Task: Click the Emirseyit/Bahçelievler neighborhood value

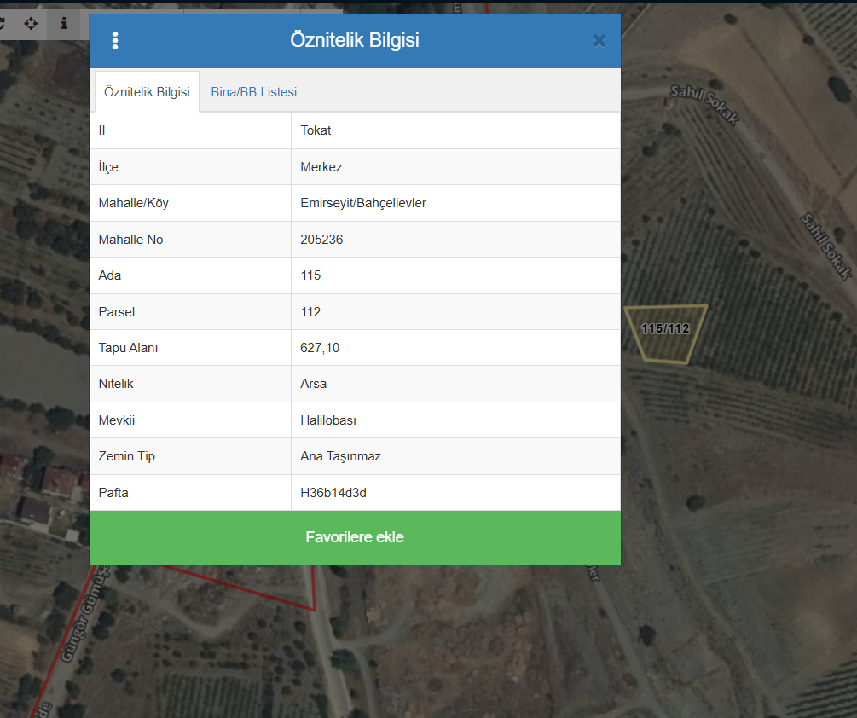Action: (x=363, y=203)
